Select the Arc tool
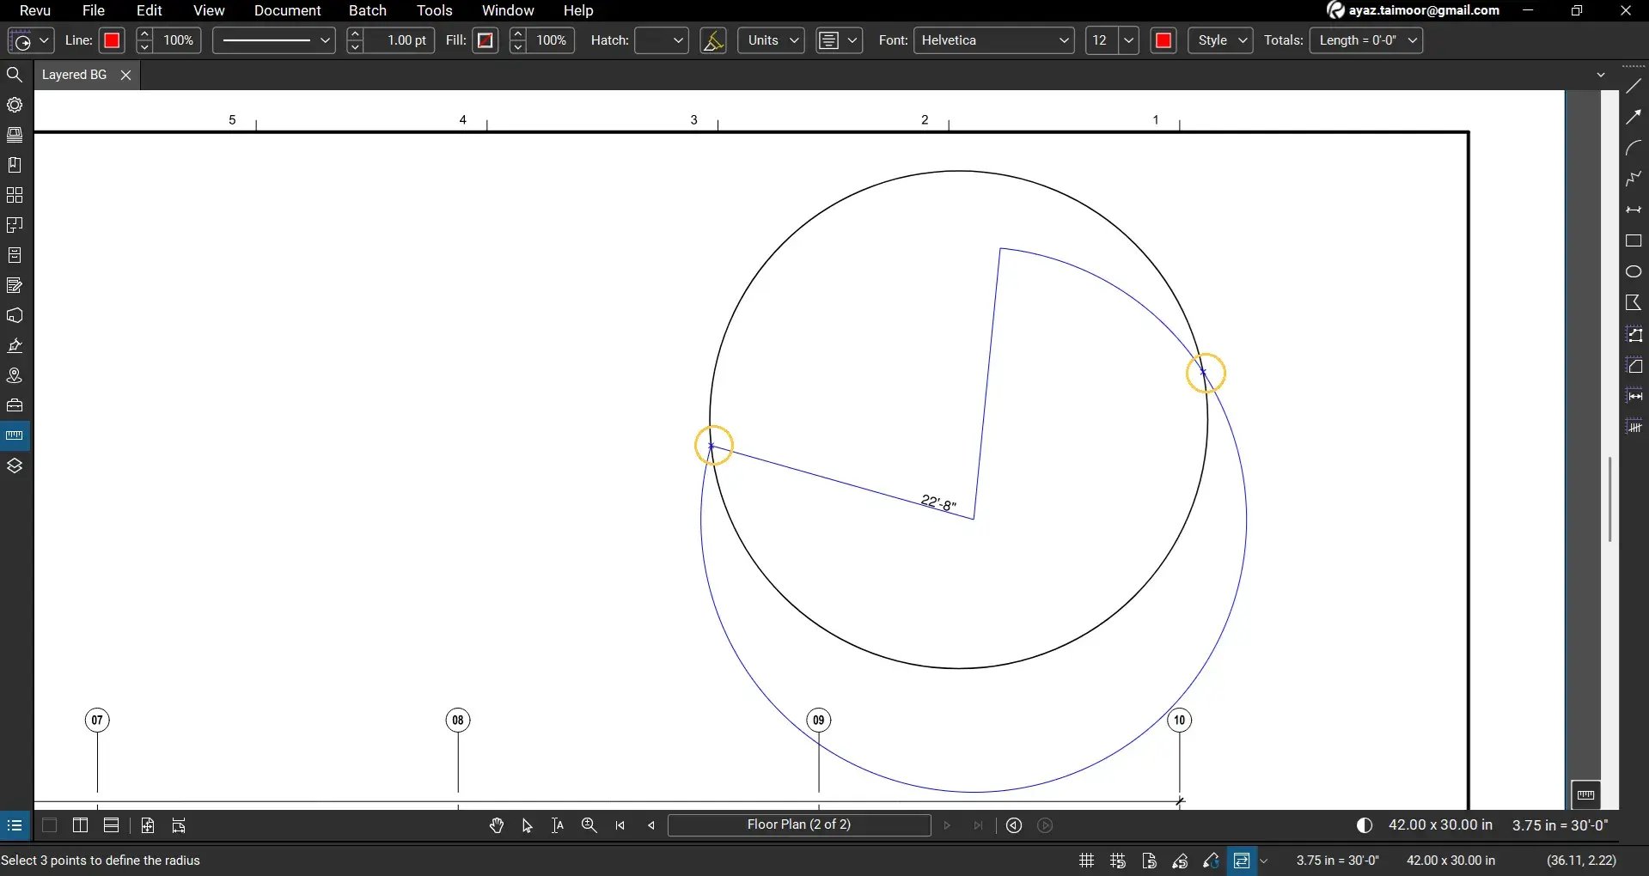The width and height of the screenshot is (1649, 876). (1635, 148)
